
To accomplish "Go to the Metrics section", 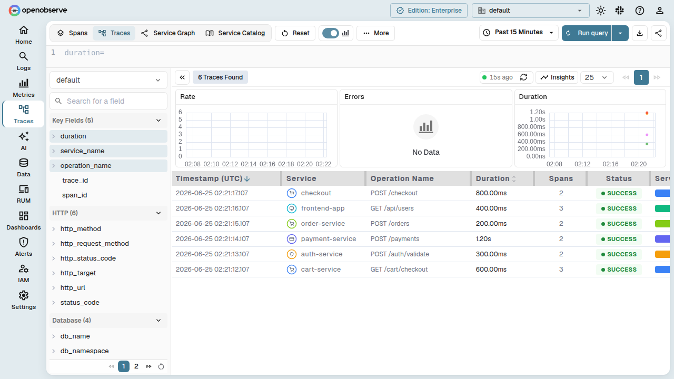I will [x=23, y=88].
